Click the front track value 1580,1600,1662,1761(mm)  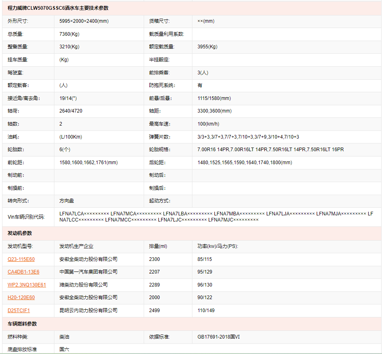[x=88, y=163]
